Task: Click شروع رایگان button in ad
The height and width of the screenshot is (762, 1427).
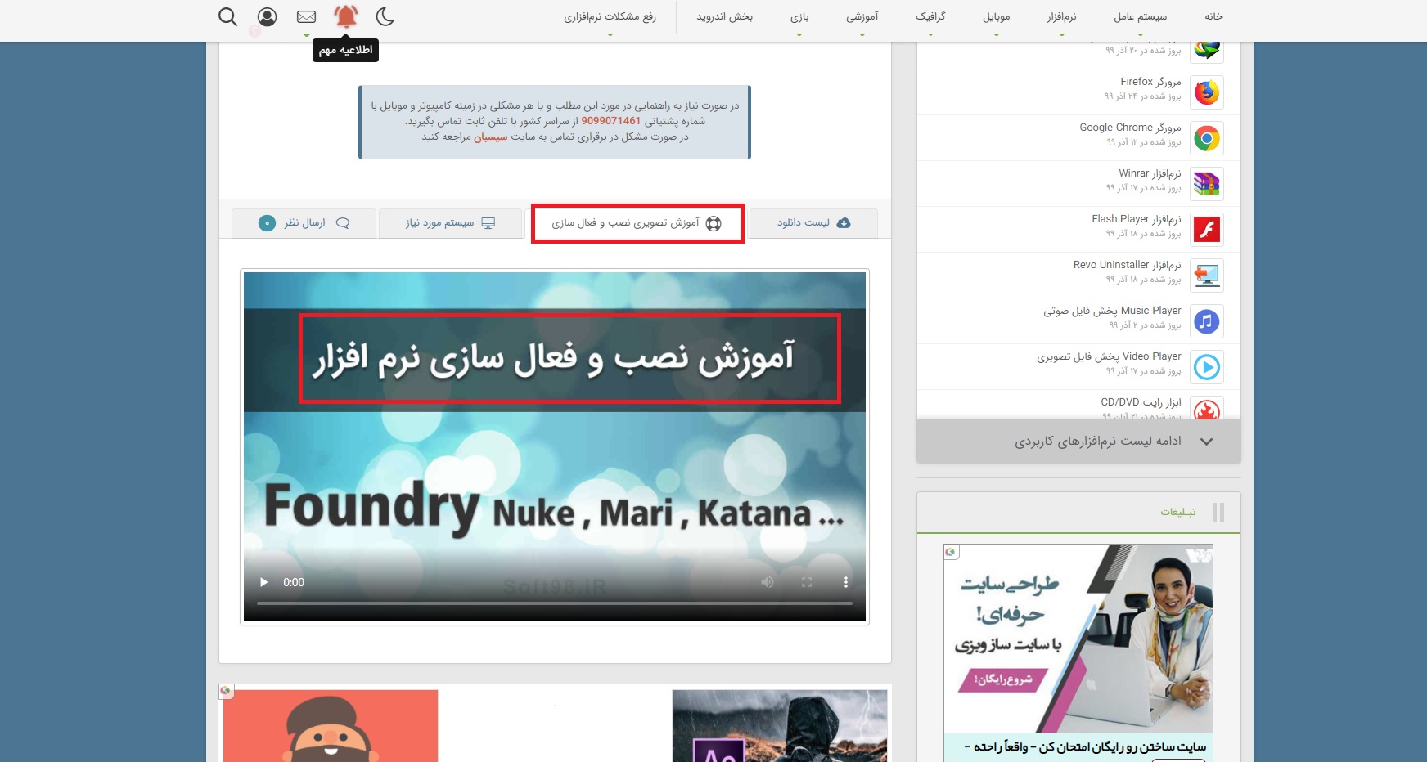Action: (x=1003, y=679)
